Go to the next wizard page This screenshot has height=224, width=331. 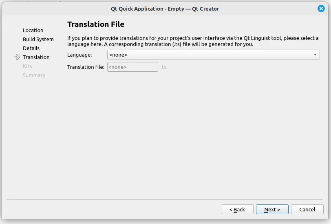(272, 209)
